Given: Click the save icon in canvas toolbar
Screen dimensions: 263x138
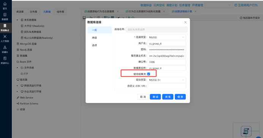Looking at the screenshot, I should point(84,17).
